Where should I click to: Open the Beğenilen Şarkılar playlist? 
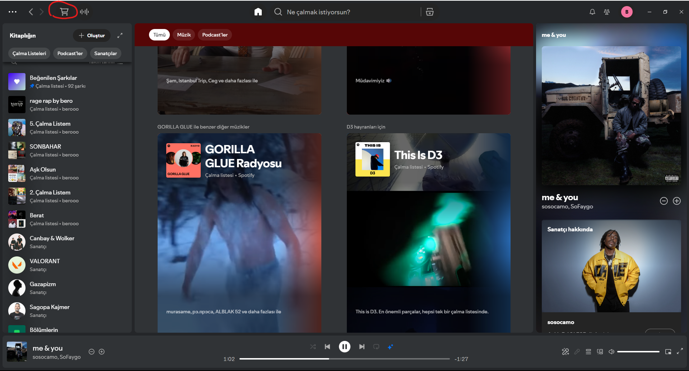(67, 82)
